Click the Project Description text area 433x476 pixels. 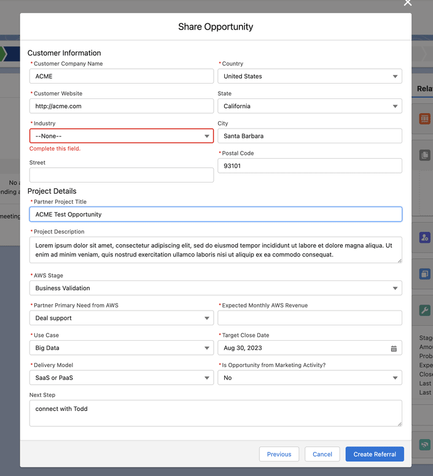coord(216,250)
